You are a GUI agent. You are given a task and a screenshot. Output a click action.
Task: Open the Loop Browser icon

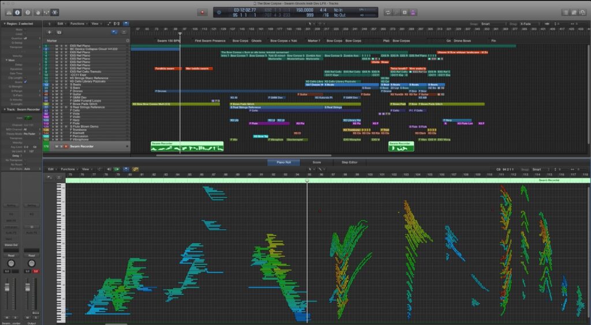583,13
